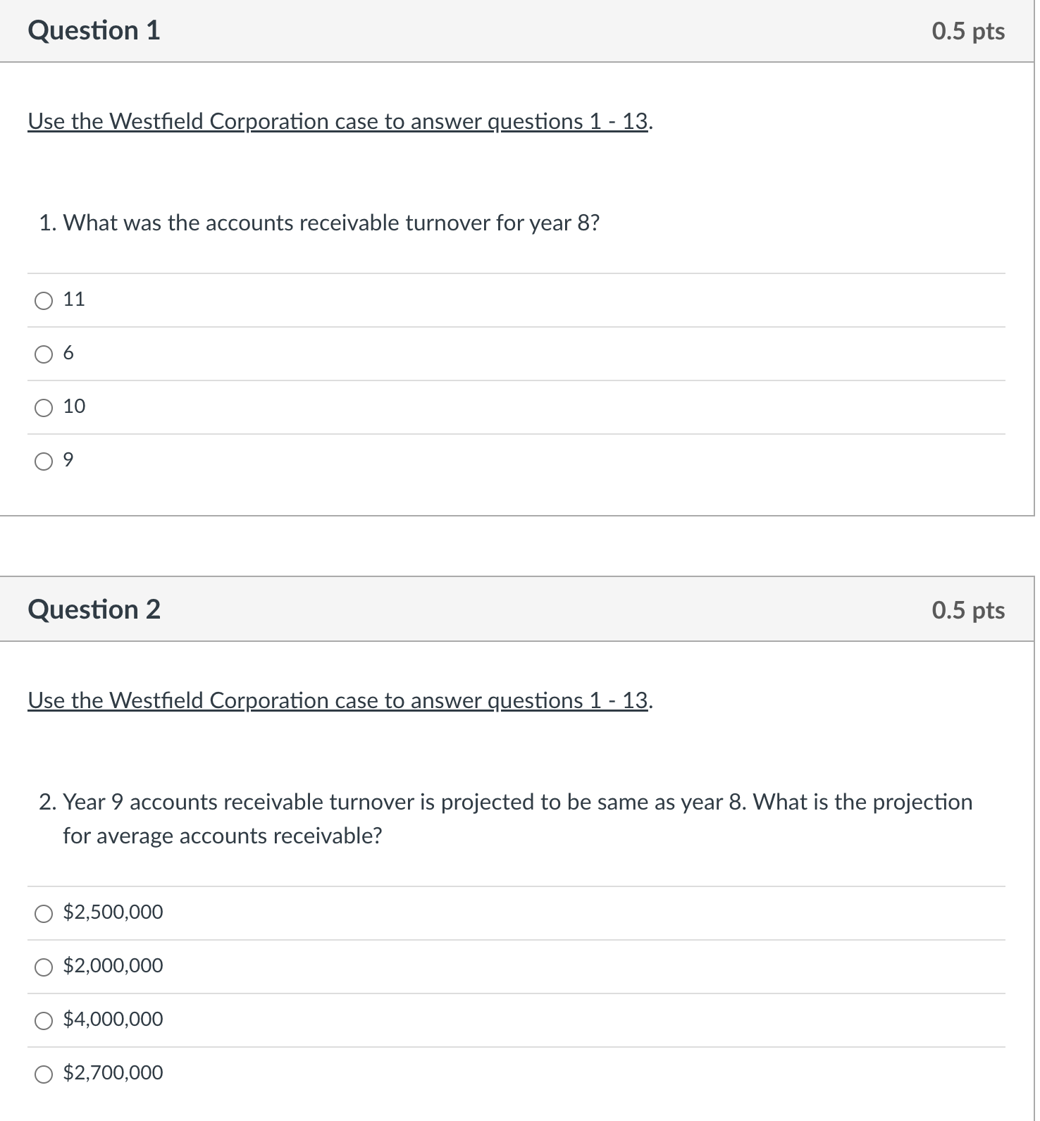This screenshot has height=1121, width=1040.
Task: Open the Westfield Corporation case link in Question 1
Action: [338, 121]
